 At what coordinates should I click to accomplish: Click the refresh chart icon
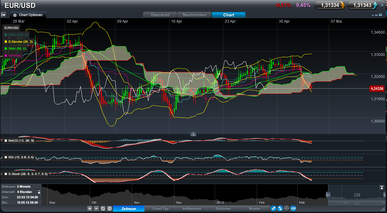point(103,208)
